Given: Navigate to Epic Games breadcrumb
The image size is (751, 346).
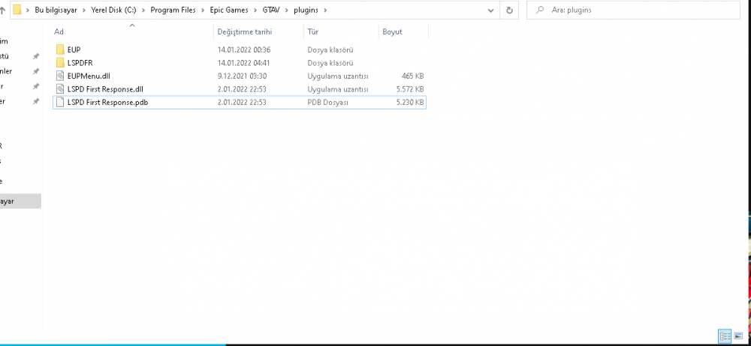Looking at the screenshot, I should tap(229, 10).
